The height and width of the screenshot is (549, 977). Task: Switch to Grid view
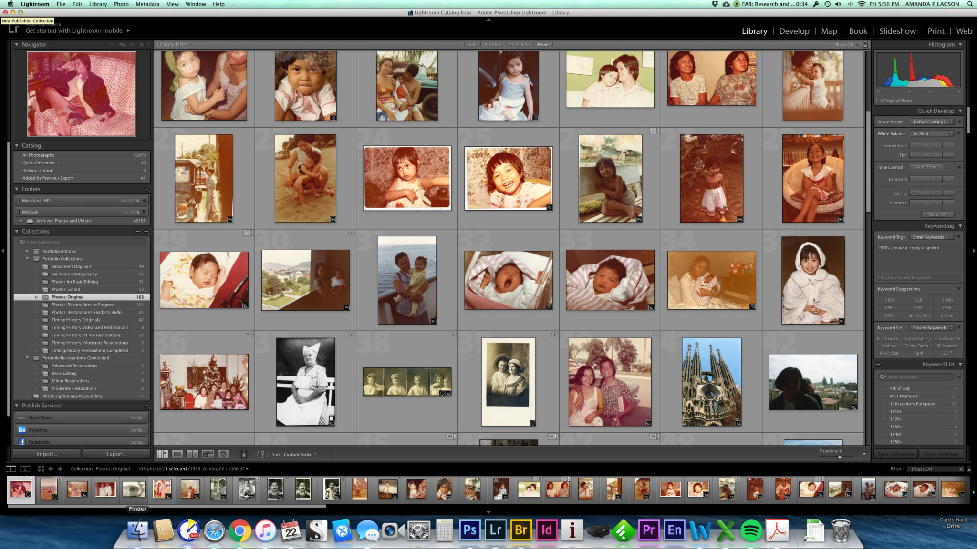point(162,454)
